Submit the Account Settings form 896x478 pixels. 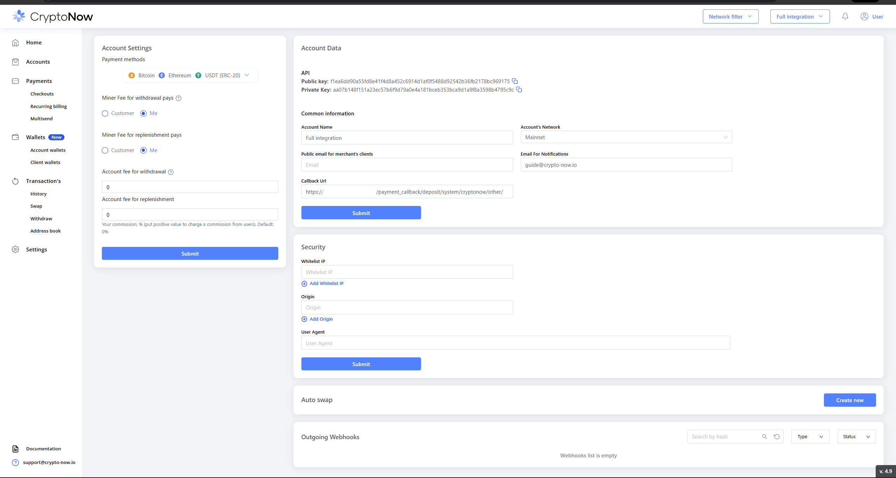(190, 254)
